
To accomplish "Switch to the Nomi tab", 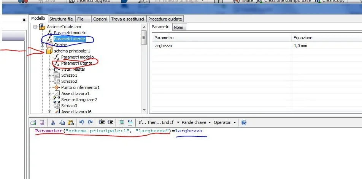I will pyautogui.click(x=178, y=27).
